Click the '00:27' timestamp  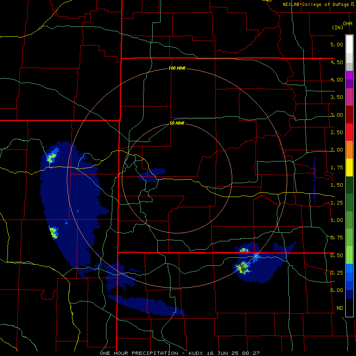(x=251, y=353)
